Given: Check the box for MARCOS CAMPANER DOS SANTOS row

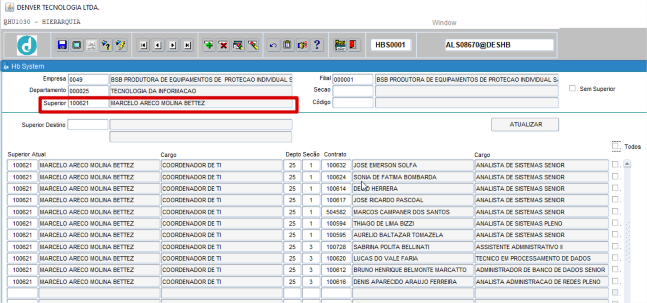Looking at the screenshot, I should (615, 211).
